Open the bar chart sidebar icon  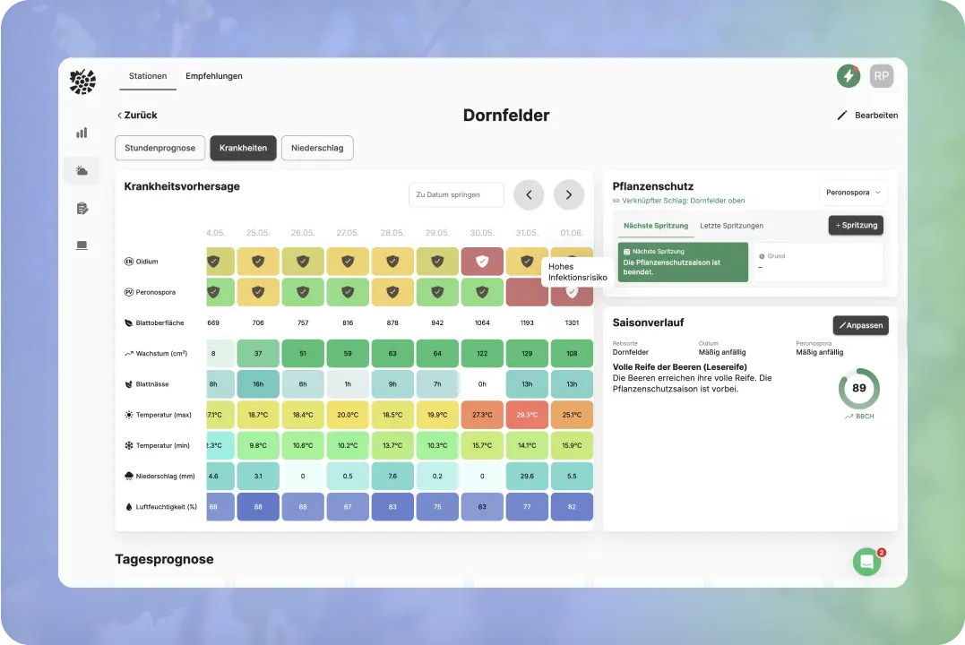pos(82,133)
